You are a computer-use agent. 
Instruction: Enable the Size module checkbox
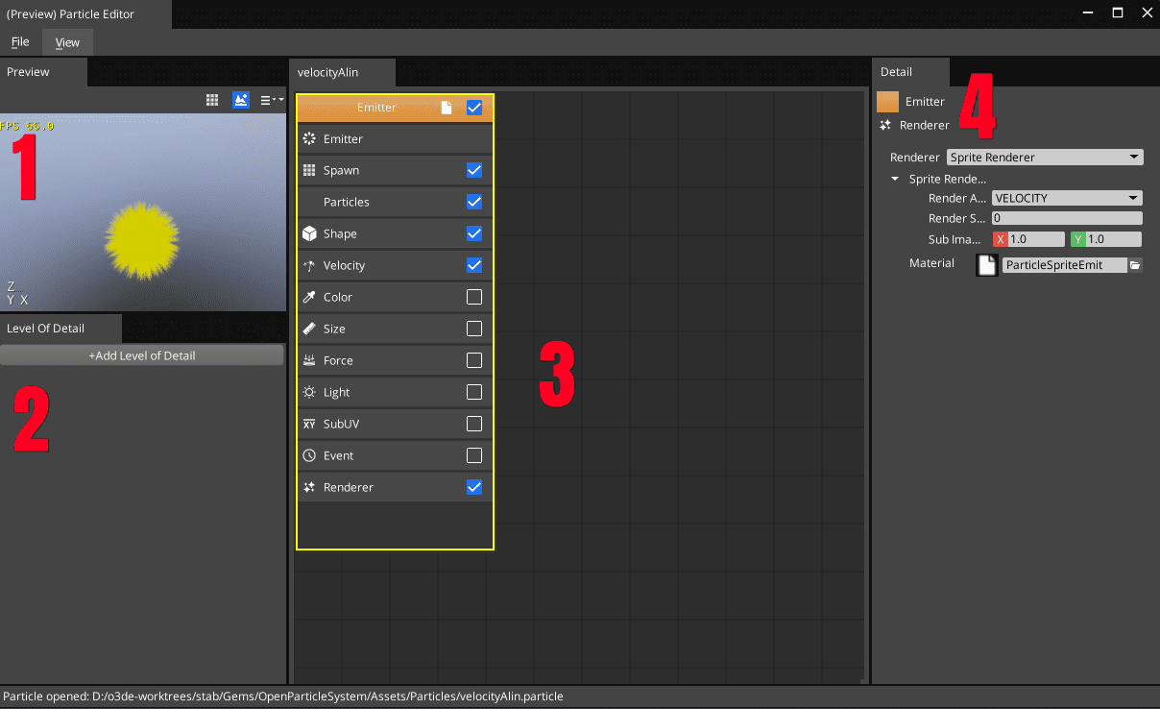click(x=474, y=330)
